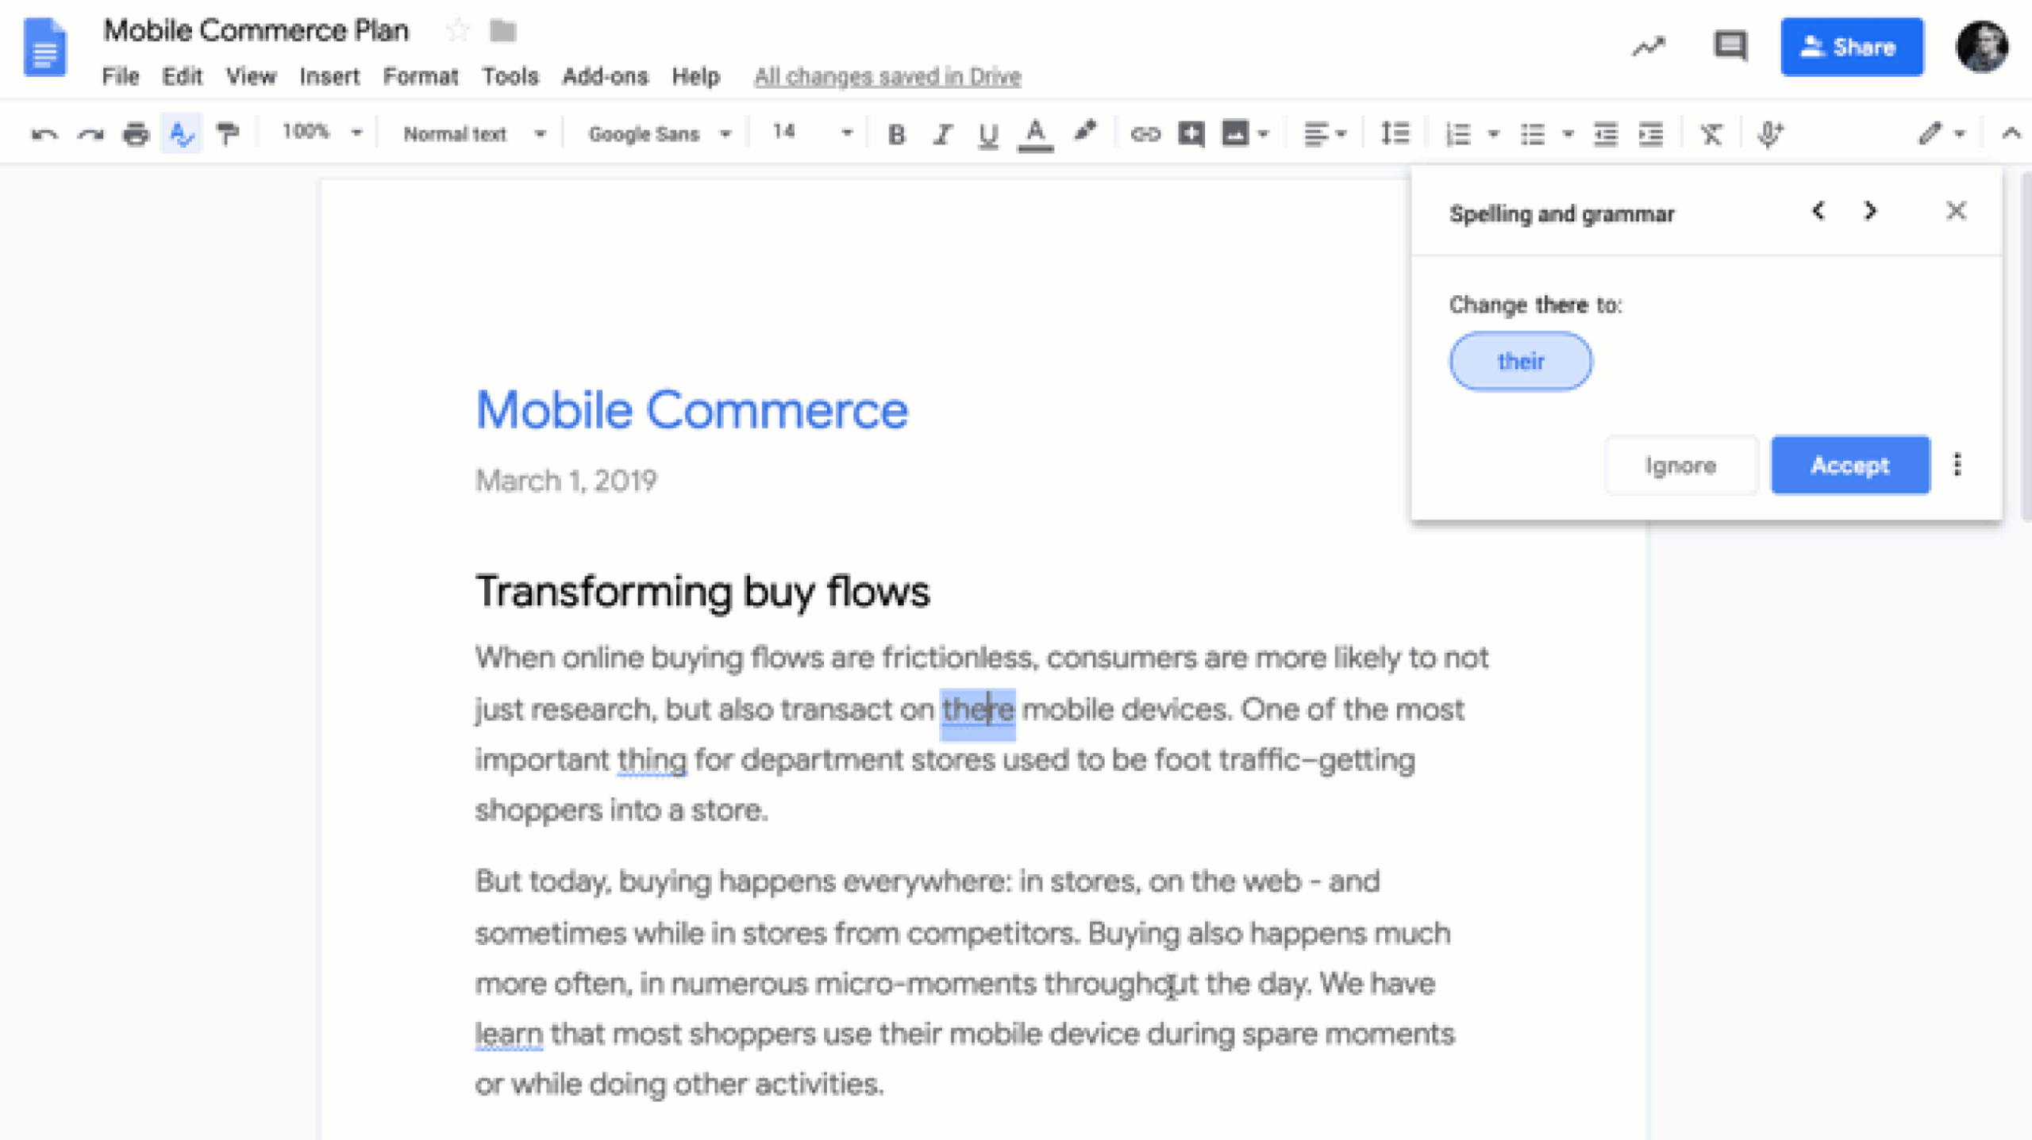Toggle italic formatting

coord(942,135)
